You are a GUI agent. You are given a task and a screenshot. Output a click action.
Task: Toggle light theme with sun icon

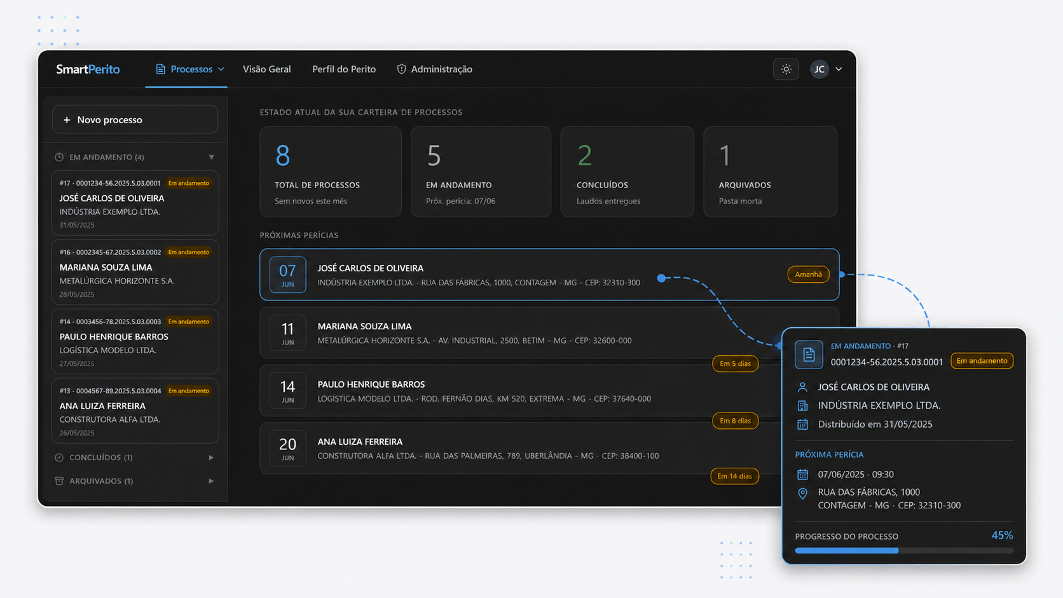click(x=786, y=69)
